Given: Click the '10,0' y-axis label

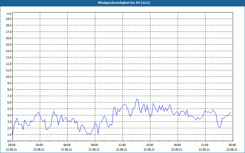Looking at the screenshot, I should [9, 77].
